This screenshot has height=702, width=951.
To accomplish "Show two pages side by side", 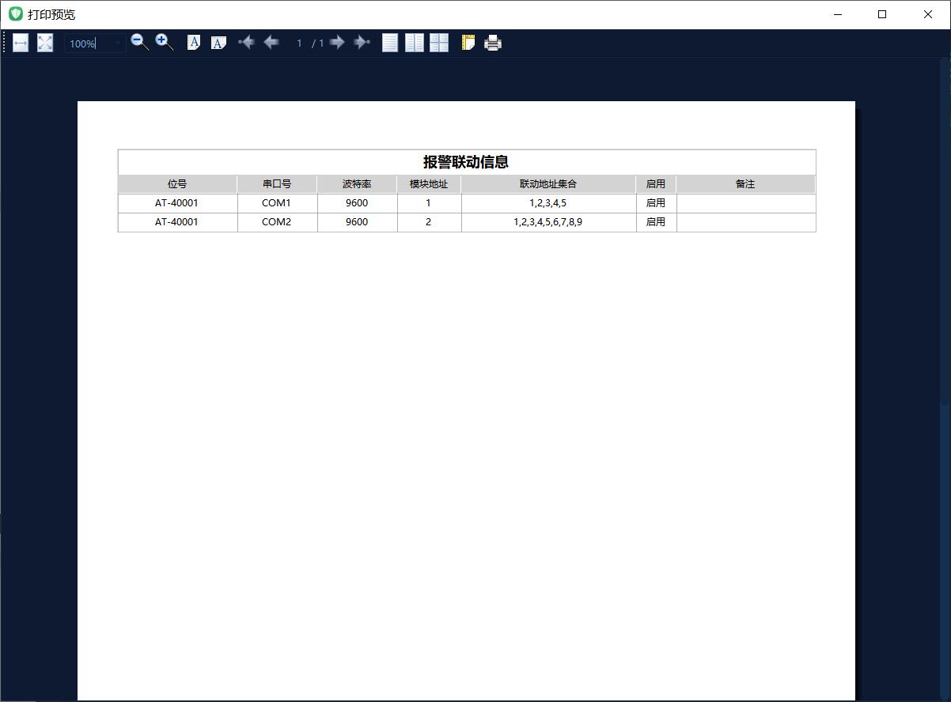I will (415, 43).
